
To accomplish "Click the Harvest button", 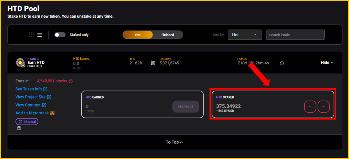I will point(186,106).
